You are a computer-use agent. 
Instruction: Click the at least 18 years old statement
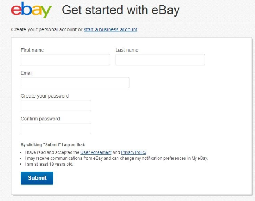coord(49,164)
